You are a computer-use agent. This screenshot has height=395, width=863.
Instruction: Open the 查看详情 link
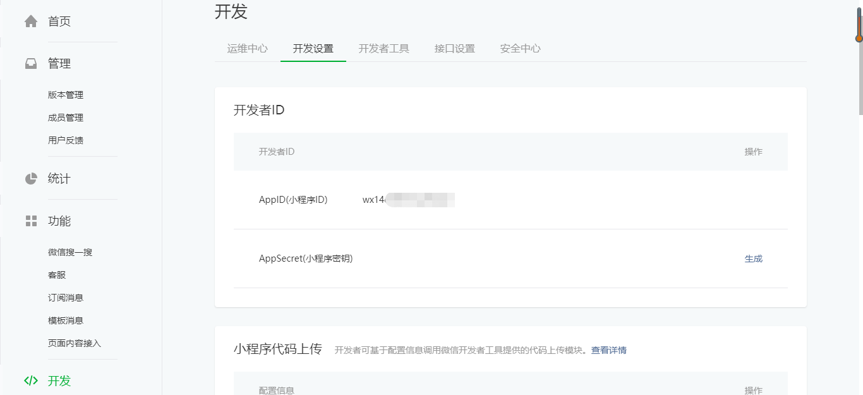click(608, 350)
